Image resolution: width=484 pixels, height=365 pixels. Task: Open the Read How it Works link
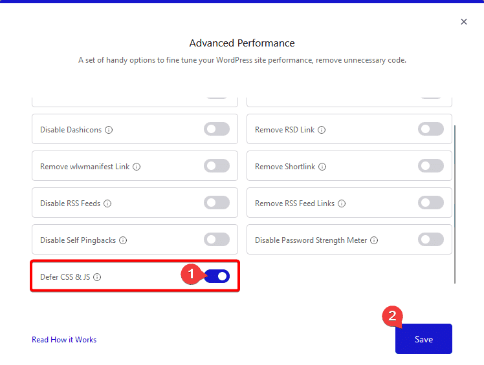[x=64, y=340]
